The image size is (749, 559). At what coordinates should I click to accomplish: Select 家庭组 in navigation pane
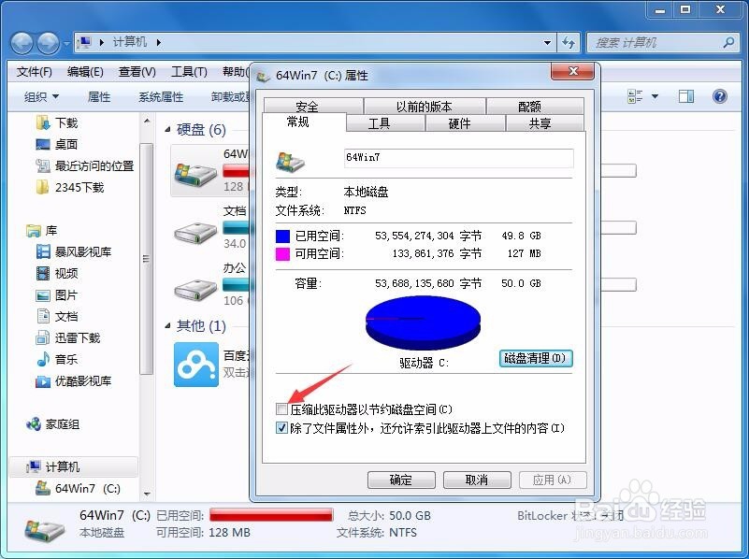pyautogui.click(x=53, y=423)
